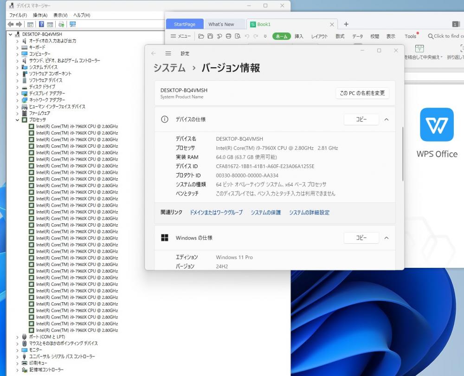Collapse the デバイスの仕様 section chevron

pos(387,120)
